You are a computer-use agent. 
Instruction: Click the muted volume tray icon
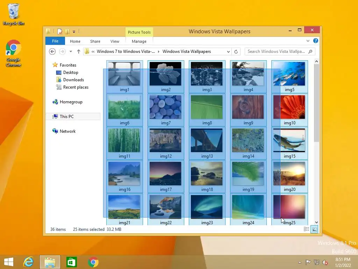click(325, 262)
